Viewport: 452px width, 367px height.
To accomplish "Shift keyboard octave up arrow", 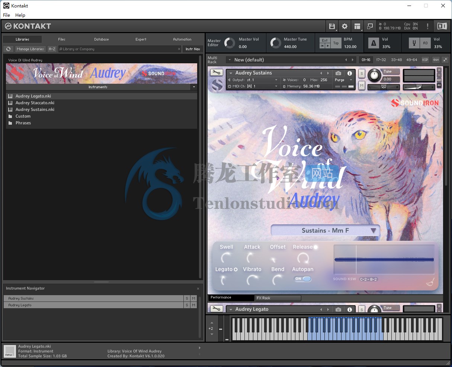I will pyautogui.click(x=212, y=323).
